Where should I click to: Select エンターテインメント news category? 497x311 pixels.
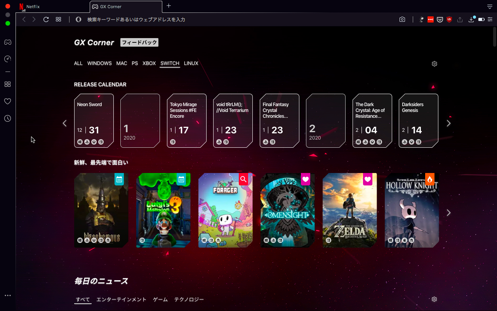122,300
